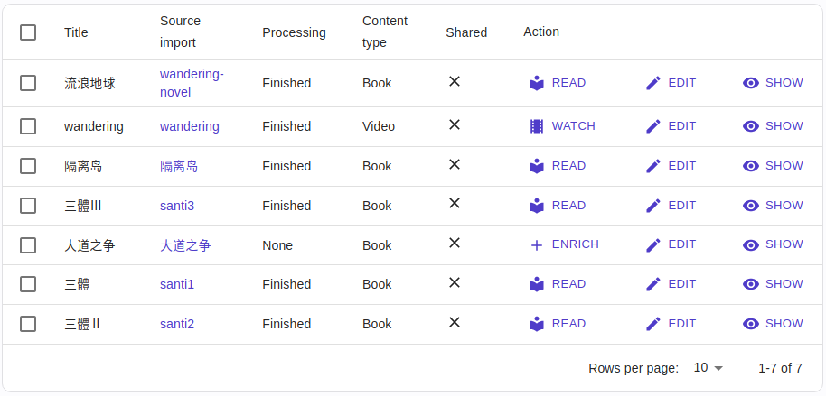Viewport: 826px width, 396px height.
Task: Open the wandering-novel source import link
Action: pyautogui.click(x=192, y=83)
